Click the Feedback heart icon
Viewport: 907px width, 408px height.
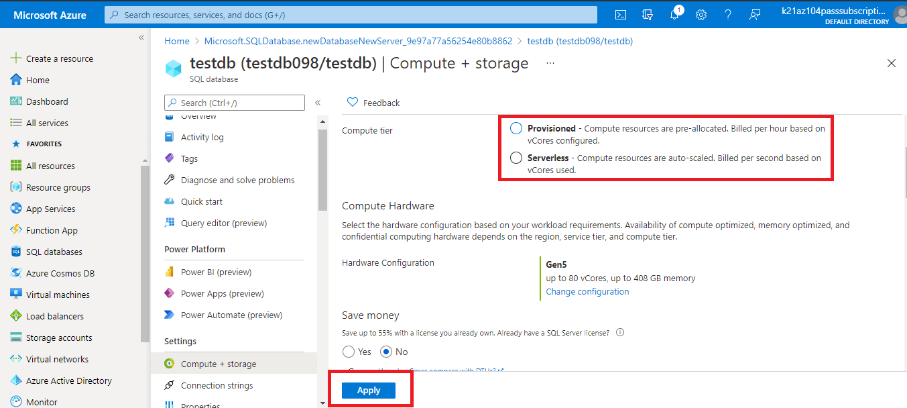(x=353, y=103)
